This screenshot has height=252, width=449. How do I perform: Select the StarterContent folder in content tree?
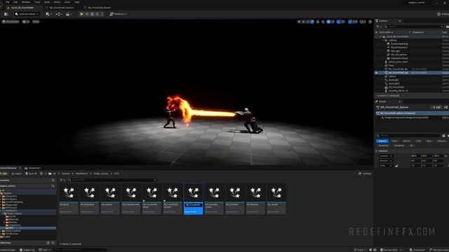[x=13, y=231]
